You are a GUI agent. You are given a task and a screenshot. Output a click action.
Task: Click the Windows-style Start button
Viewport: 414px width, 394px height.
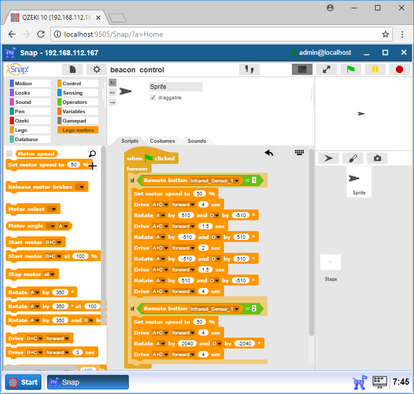point(23,382)
